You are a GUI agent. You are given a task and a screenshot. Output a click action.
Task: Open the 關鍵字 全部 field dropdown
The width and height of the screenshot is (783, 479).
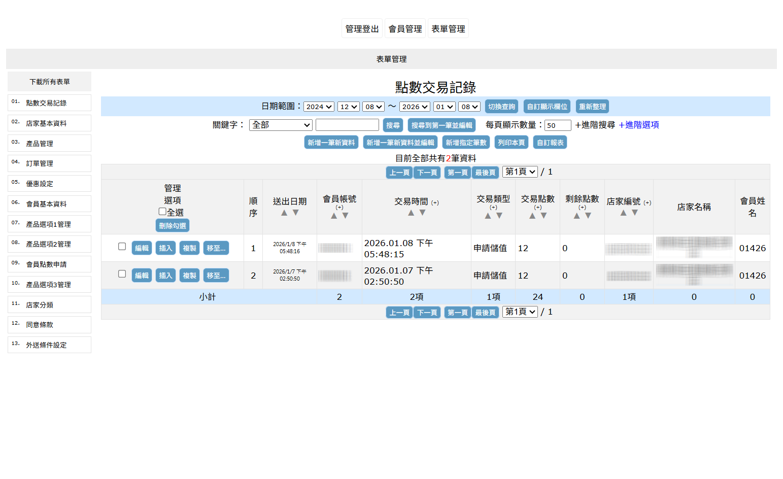coord(281,125)
